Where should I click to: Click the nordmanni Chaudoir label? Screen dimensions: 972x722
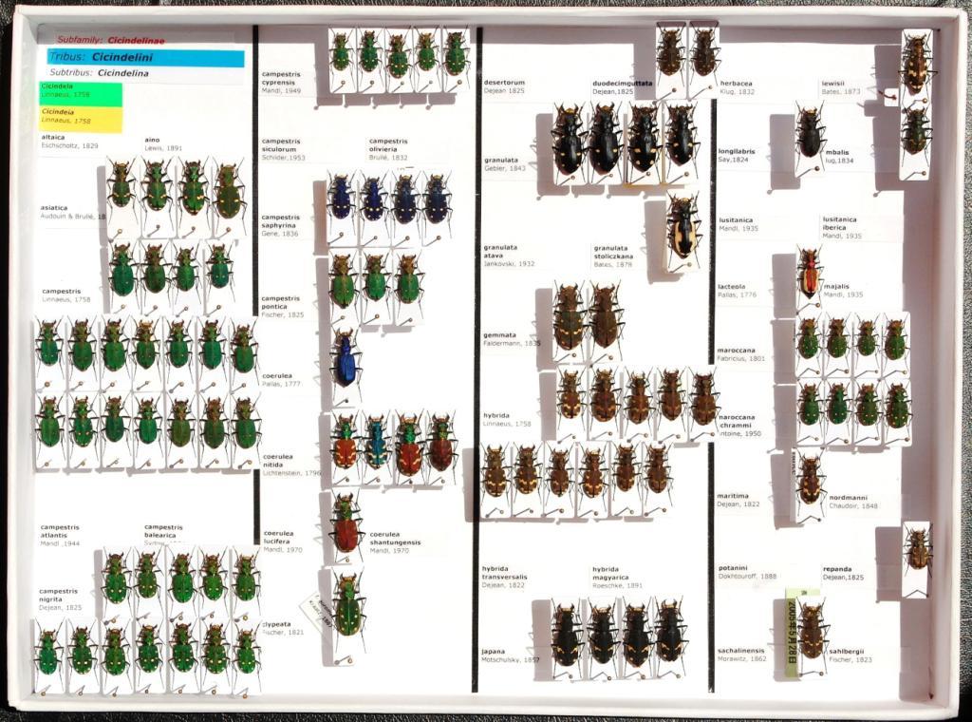[852, 501]
